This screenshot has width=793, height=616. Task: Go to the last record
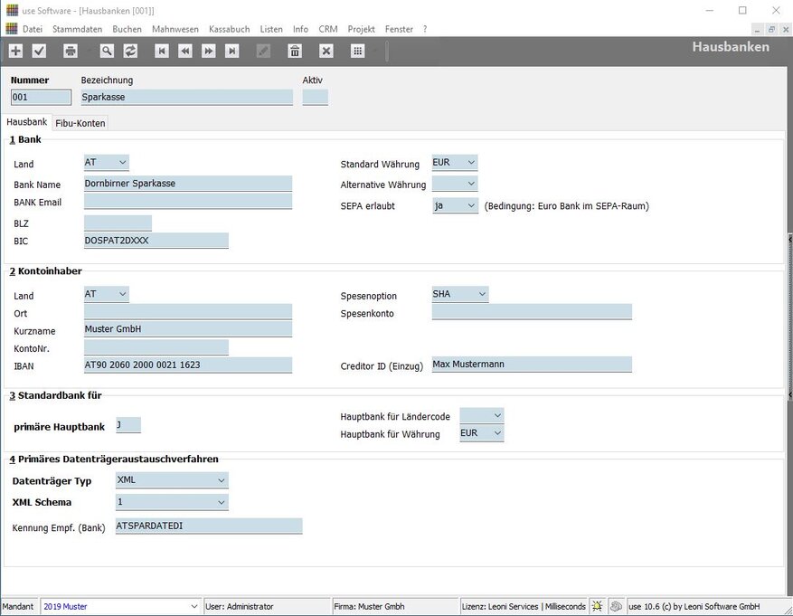click(232, 52)
